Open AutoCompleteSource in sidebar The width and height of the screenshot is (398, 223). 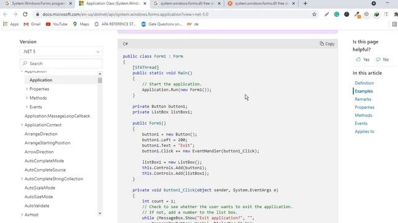(45, 170)
